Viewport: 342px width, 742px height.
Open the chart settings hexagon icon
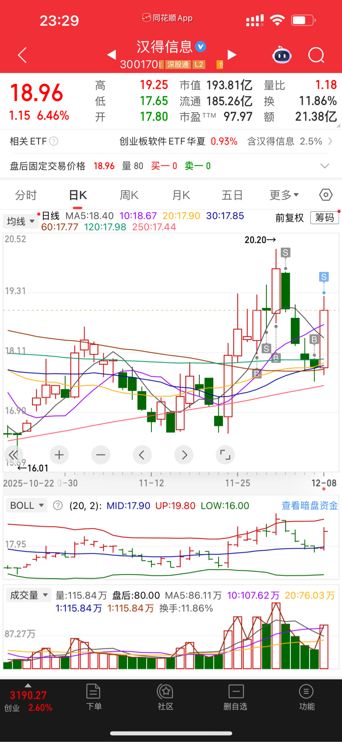(x=326, y=195)
